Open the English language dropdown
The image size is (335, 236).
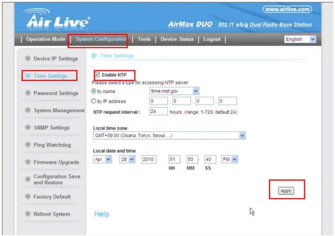pyautogui.click(x=300, y=39)
